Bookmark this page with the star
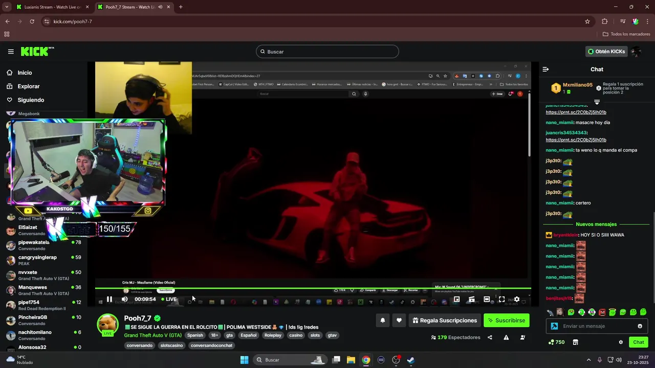Screen dimensions: 655x368 (x=587, y=21)
